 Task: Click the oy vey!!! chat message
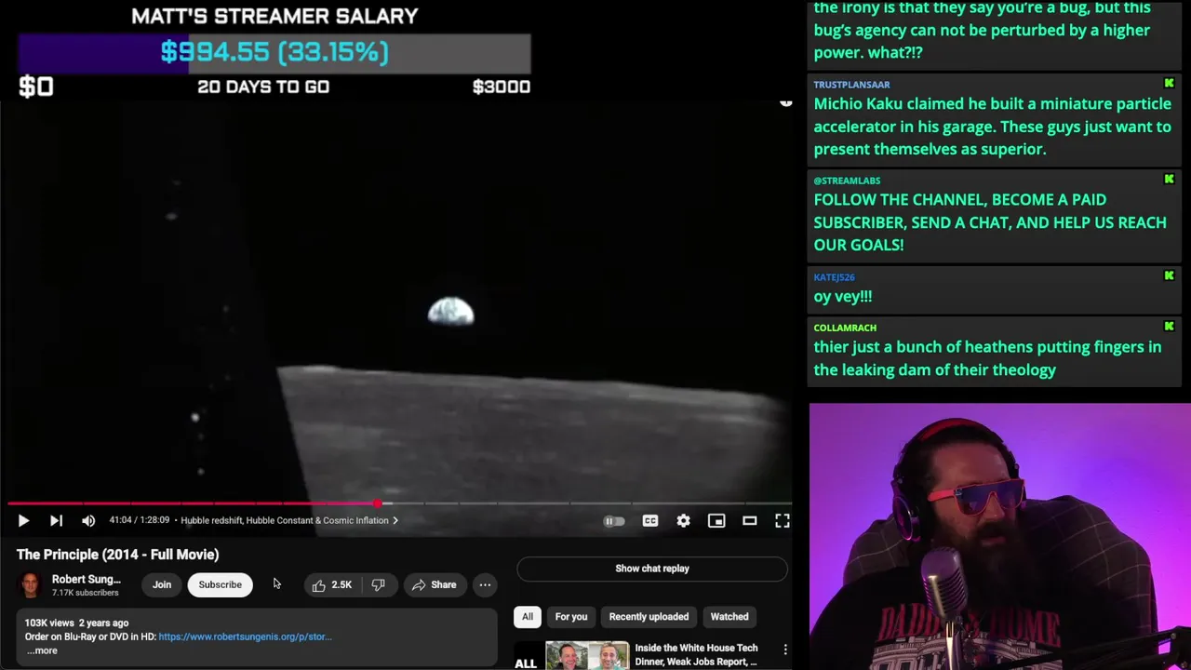[843, 297]
